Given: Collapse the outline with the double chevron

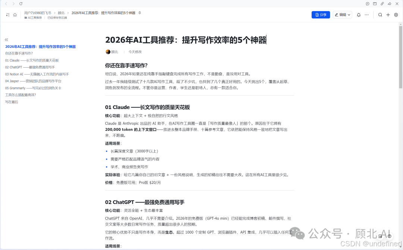Looking at the screenshot, I should [6, 40].
